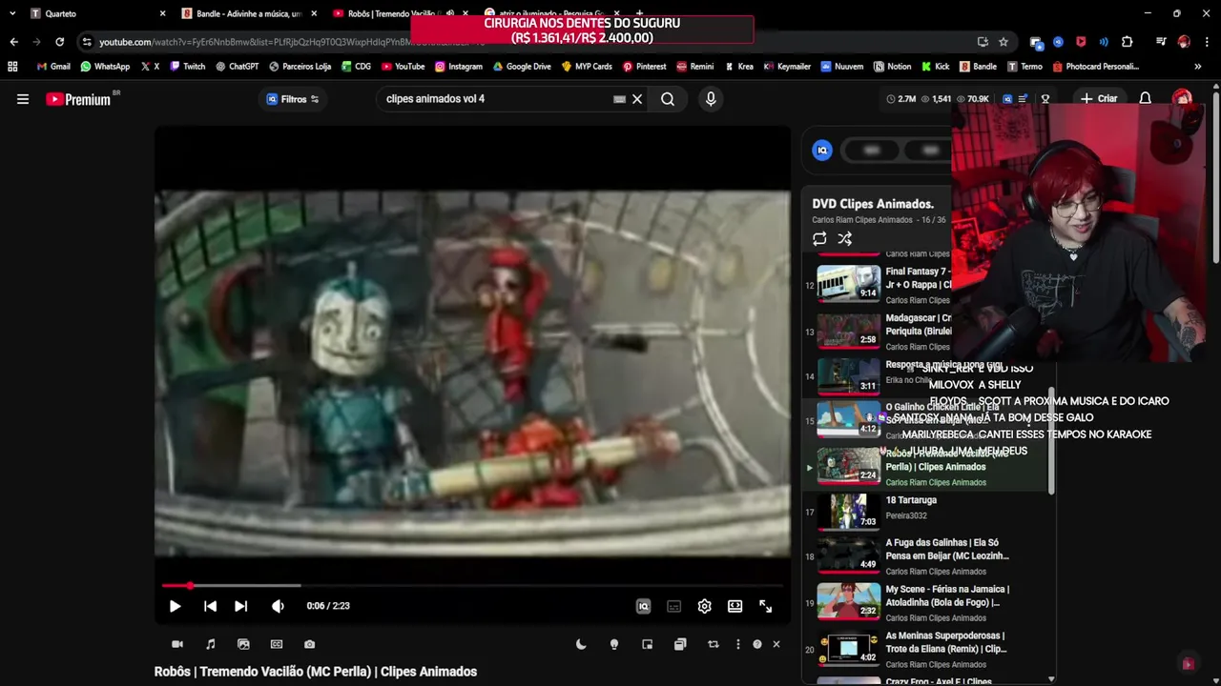Open the Criar create button
Screen dimensions: 1221x686
tap(1099, 99)
